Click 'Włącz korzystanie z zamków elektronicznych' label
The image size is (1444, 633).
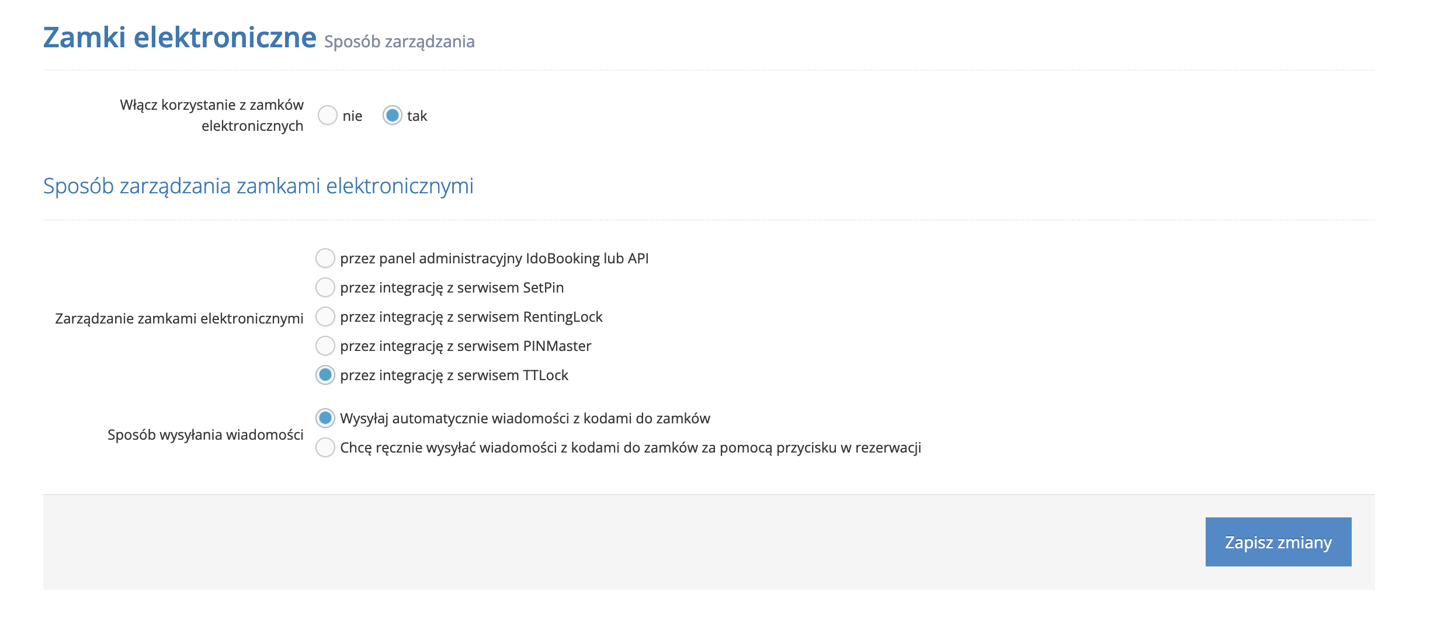pyautogui.click(x=211, y=115)
